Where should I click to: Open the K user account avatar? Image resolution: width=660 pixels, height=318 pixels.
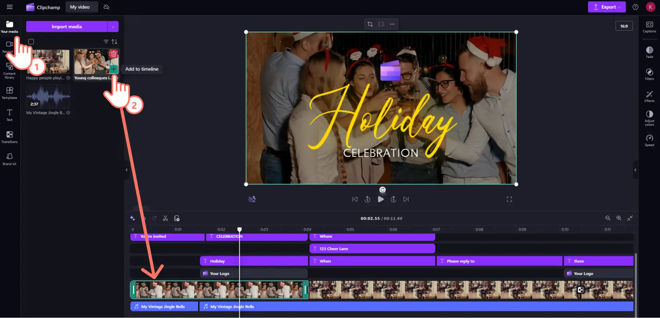(650, 7)
